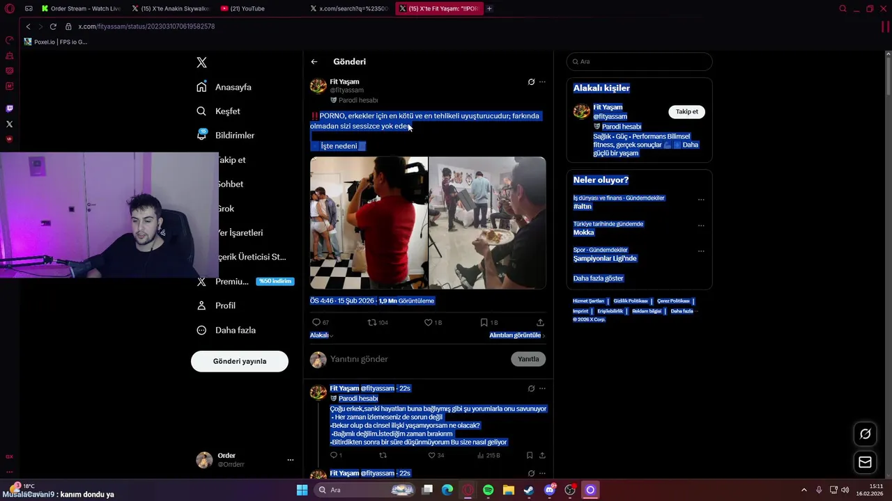Switch to x.com/search browser tab
Screen dimensions: 892x501
pyautogui.click(x=350, y=8)
